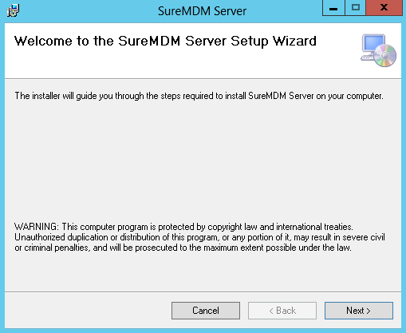Close the SureMDM Server setup window
This screenshot has height=333, width=406.
coord(384,8)
